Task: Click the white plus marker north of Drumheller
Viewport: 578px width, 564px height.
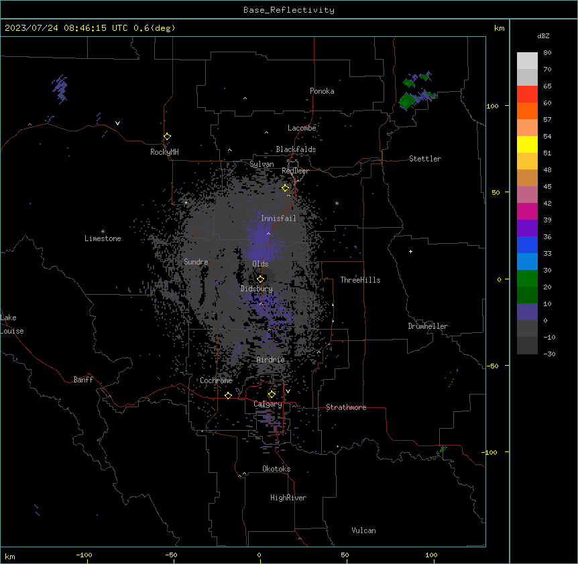Action: pos(410,251)
